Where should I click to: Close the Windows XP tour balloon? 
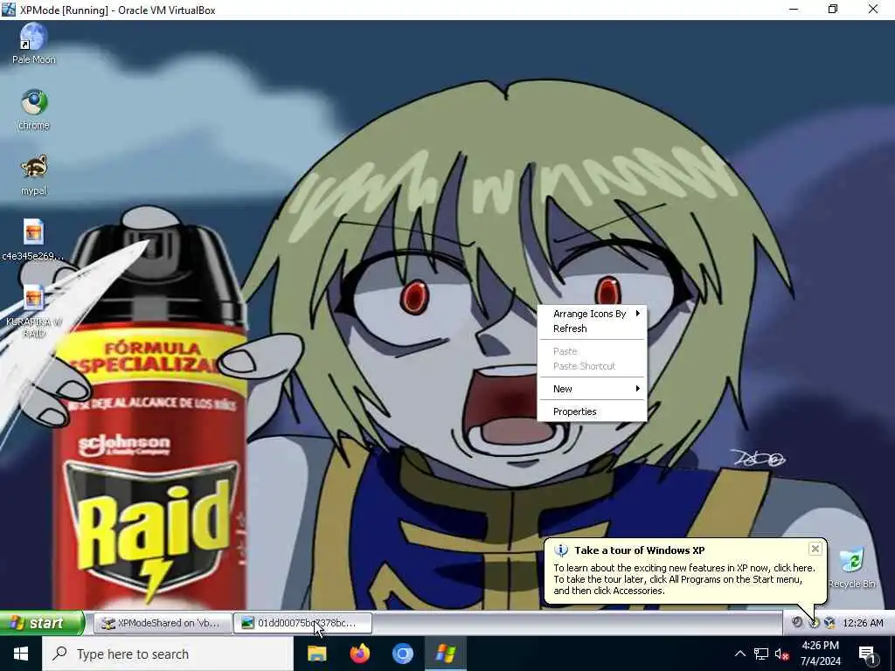(x=815, y=549)
